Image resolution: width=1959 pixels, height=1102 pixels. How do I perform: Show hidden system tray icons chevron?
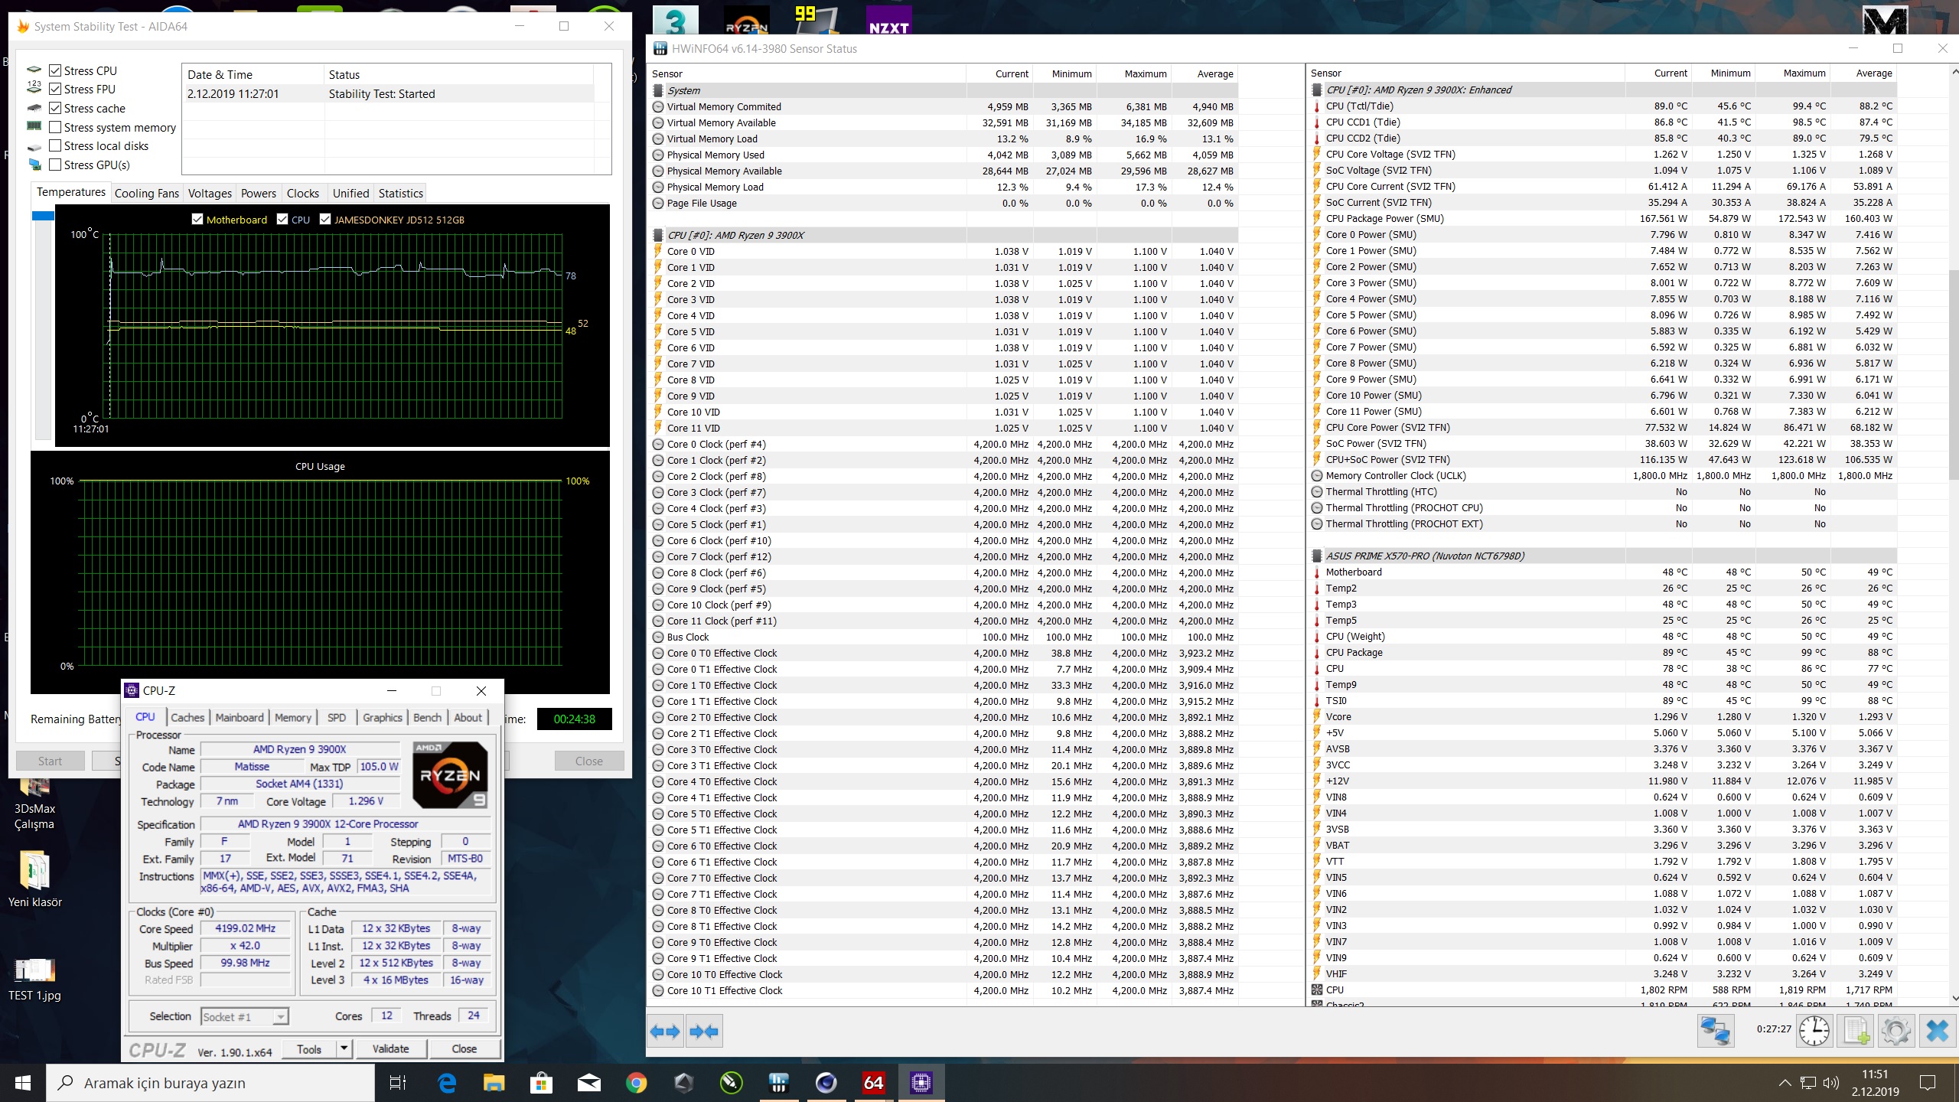(1785, 1083)
